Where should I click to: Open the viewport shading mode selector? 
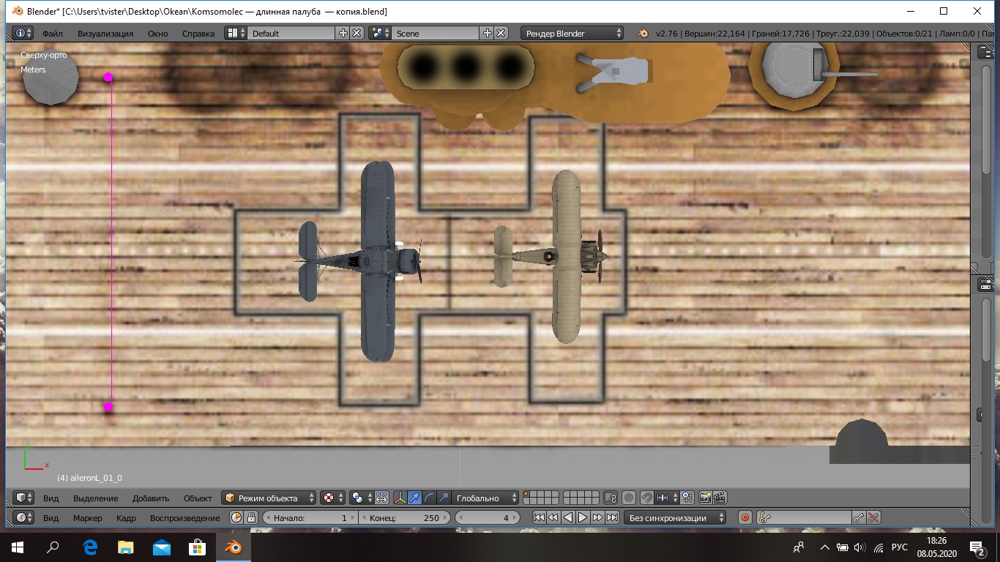[x=332, y=498]
